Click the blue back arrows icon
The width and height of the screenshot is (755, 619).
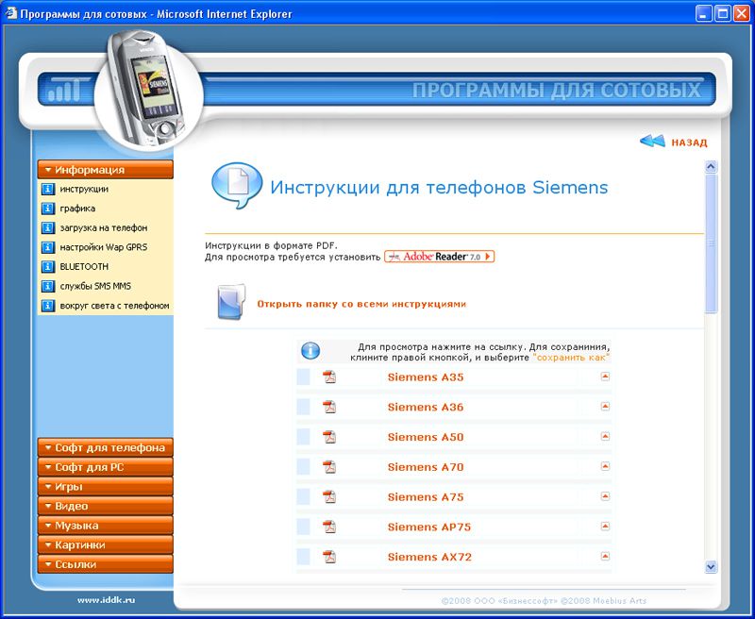[x=652, y=142]
